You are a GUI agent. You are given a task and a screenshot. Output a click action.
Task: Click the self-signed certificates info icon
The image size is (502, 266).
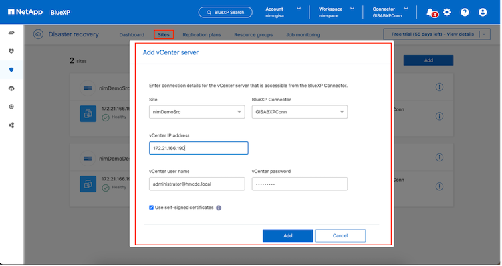pyautogui.click(x=219, y=208)
